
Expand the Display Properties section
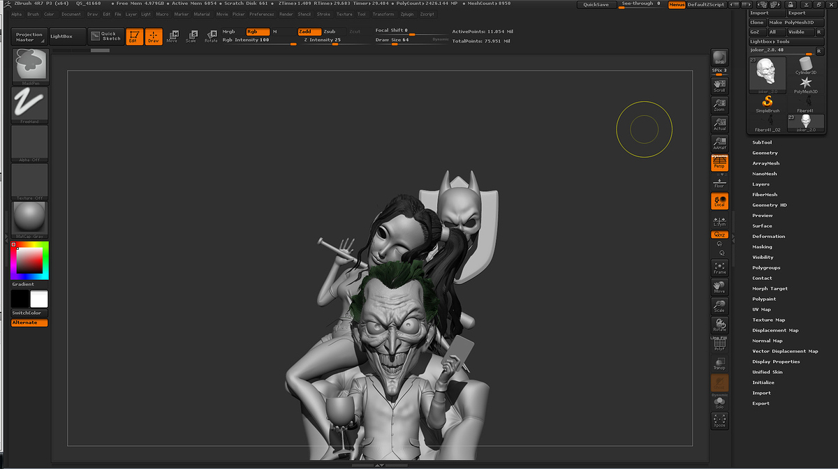click(776, 362)
